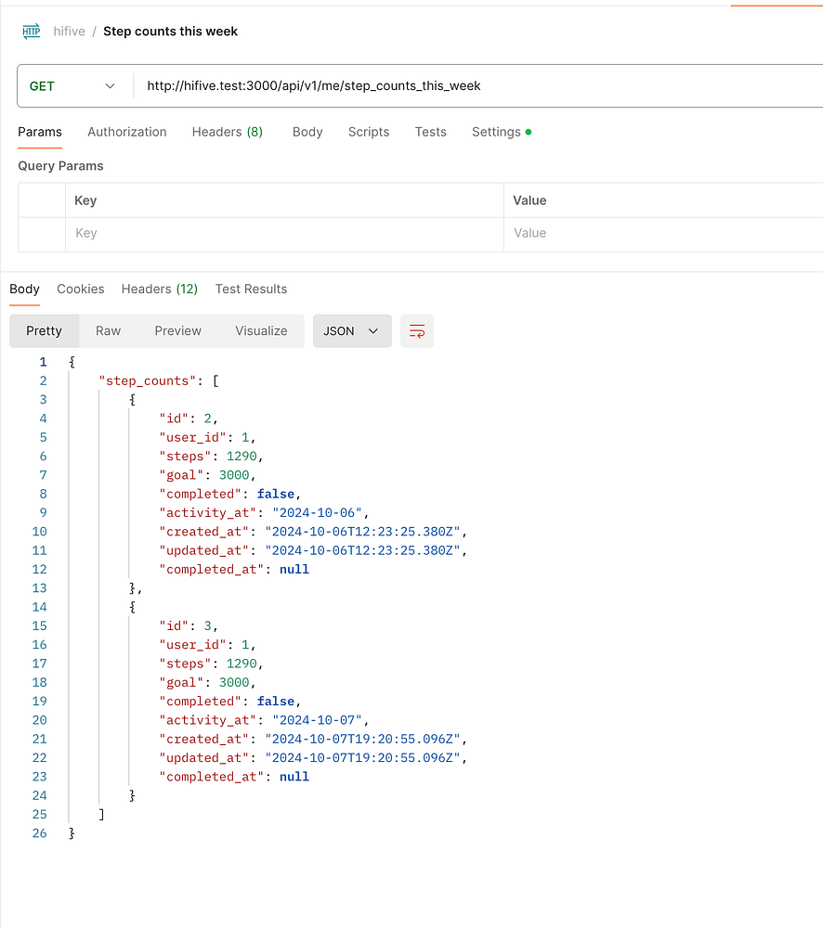The height and width of the screenshot is (928, 823).
Task: Go to the Scripts tab
Action: (x=369, y=132)
